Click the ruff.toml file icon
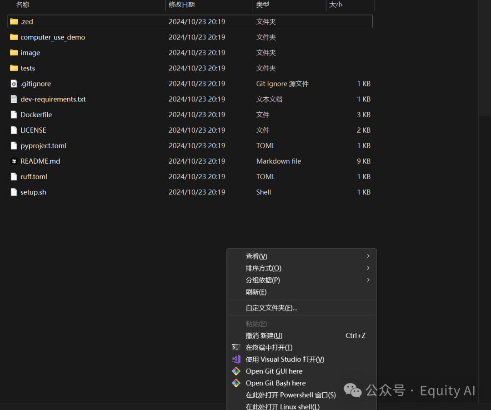The width and height of the screenshot is (491, 410). [14, 176]
